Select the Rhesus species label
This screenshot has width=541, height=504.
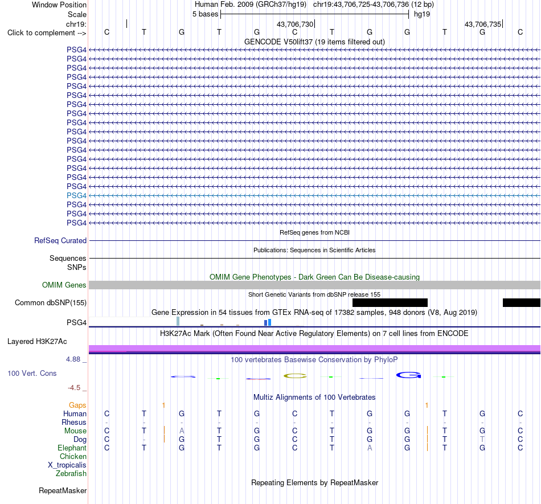point(74,422)
